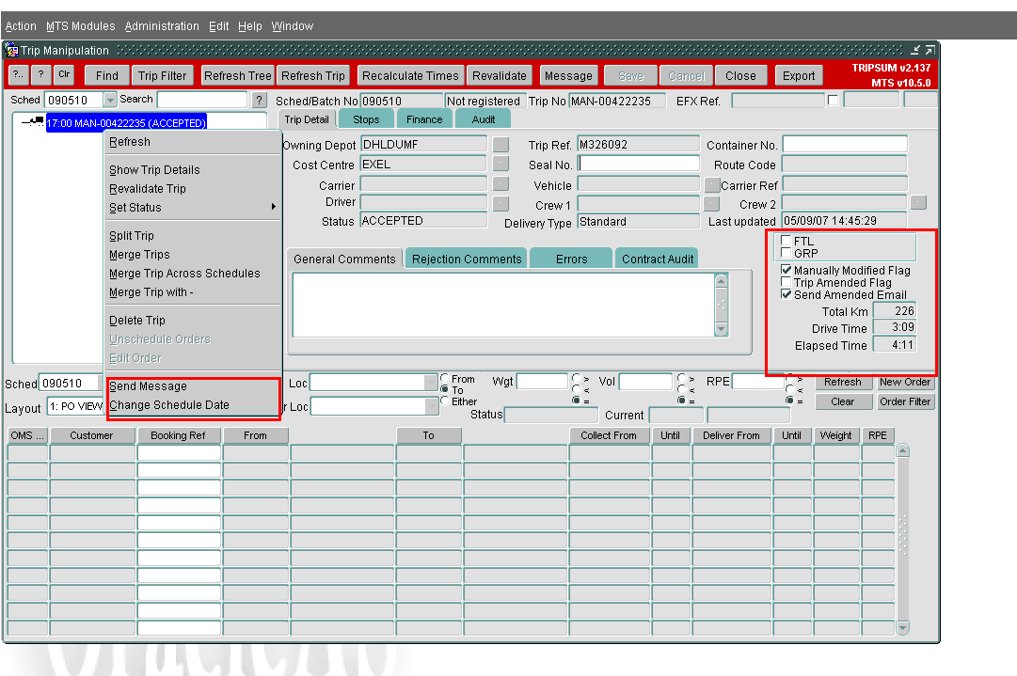The height and width of the screenshot is (676, 1017).
Task: Select the From radio button
Action: 445,379
